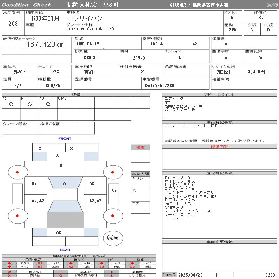Click the exterior grade C
This screenshot has width=279, height=279.
[251, 30]
